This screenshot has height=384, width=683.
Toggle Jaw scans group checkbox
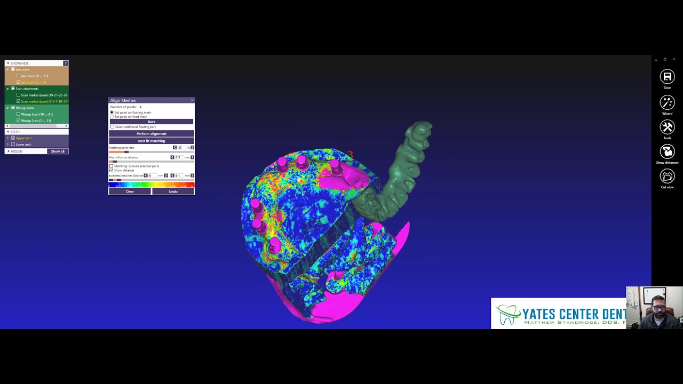click(13, 69)
